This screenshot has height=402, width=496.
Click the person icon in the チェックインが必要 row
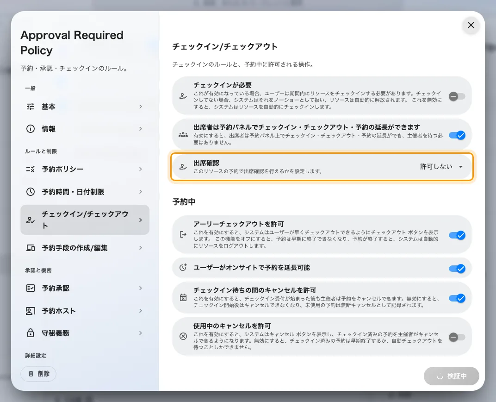pyautogui.click(x=183, y=96)
